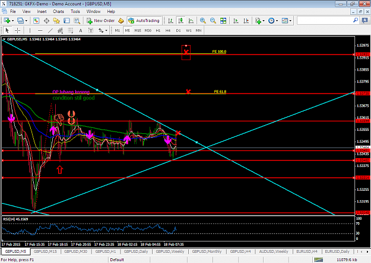Open the Strategy Tester magnifier icon

point(77,21)
